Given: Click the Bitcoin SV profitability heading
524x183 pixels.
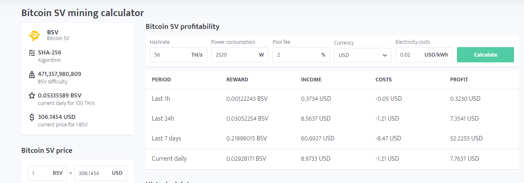Looking at the screenshot, I should pyautogui.click(x=183, y=26).
